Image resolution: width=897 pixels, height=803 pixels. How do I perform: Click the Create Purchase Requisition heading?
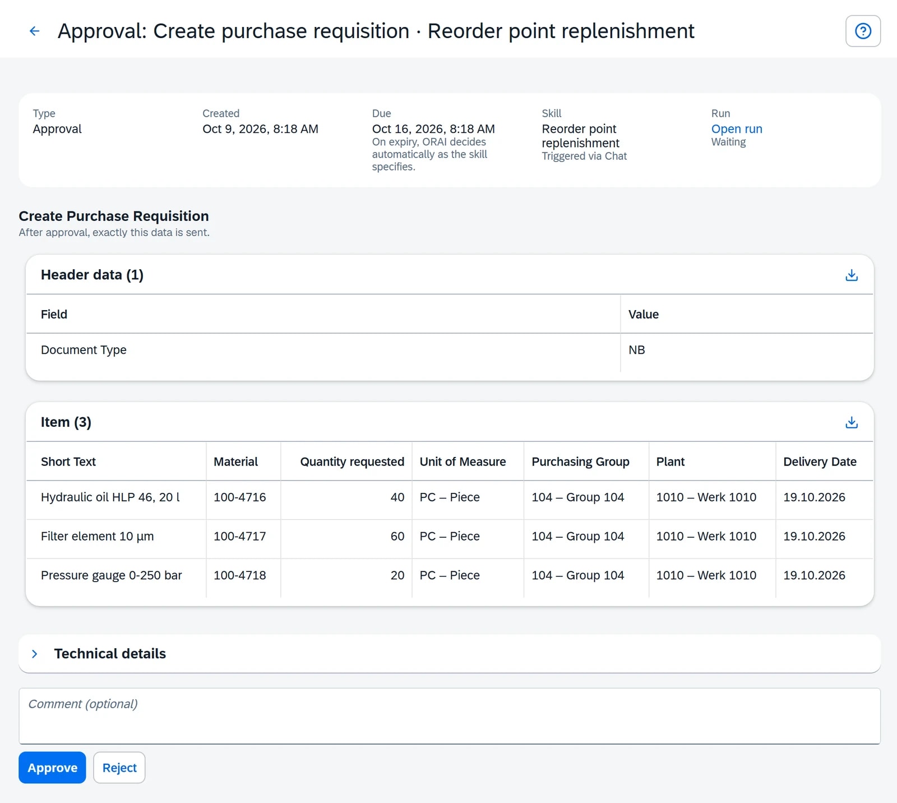pyautogui.click(x=114, y=216)
